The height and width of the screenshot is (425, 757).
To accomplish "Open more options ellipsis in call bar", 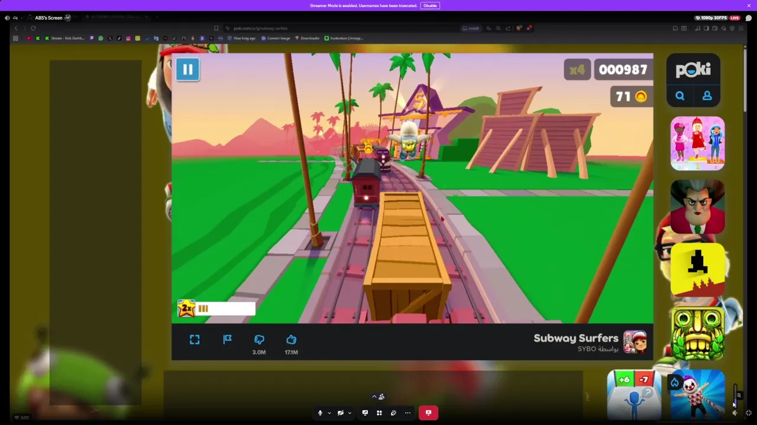I will (x=407, y=413).
